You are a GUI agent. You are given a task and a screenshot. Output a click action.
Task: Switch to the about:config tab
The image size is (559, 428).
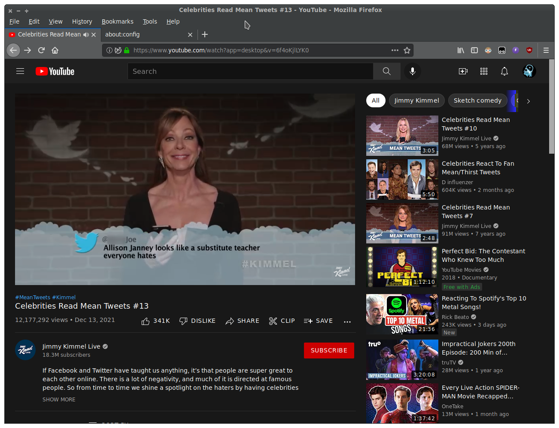coord(149,34)
